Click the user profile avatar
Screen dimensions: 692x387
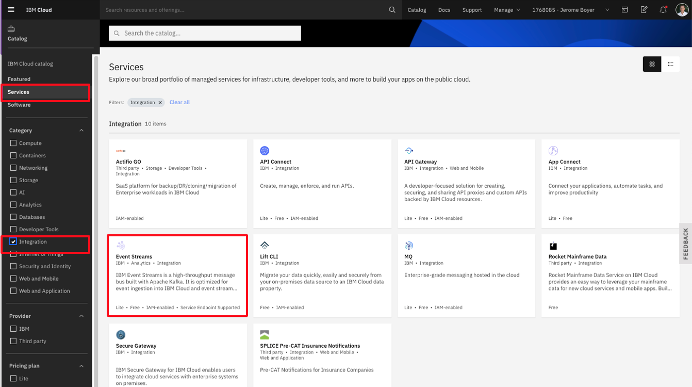682,10
